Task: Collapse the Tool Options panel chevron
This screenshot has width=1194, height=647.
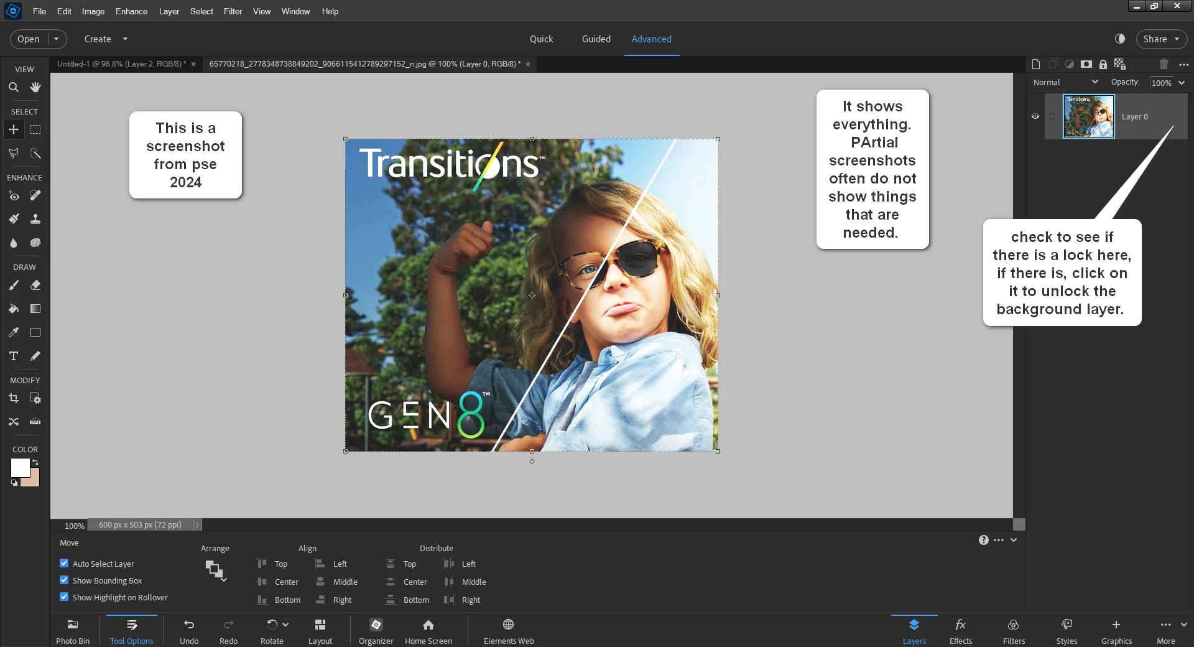Action: point(1014,540)
